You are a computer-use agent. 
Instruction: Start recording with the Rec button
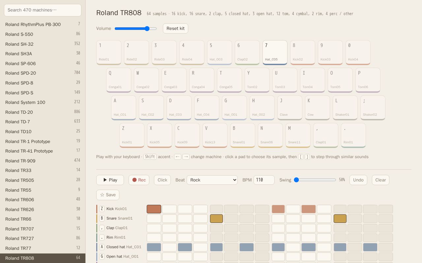(x=139, y=180)
